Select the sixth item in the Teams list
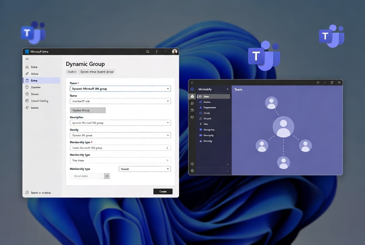The width and height of the screenshot is (365, 245). click(213, 124)
